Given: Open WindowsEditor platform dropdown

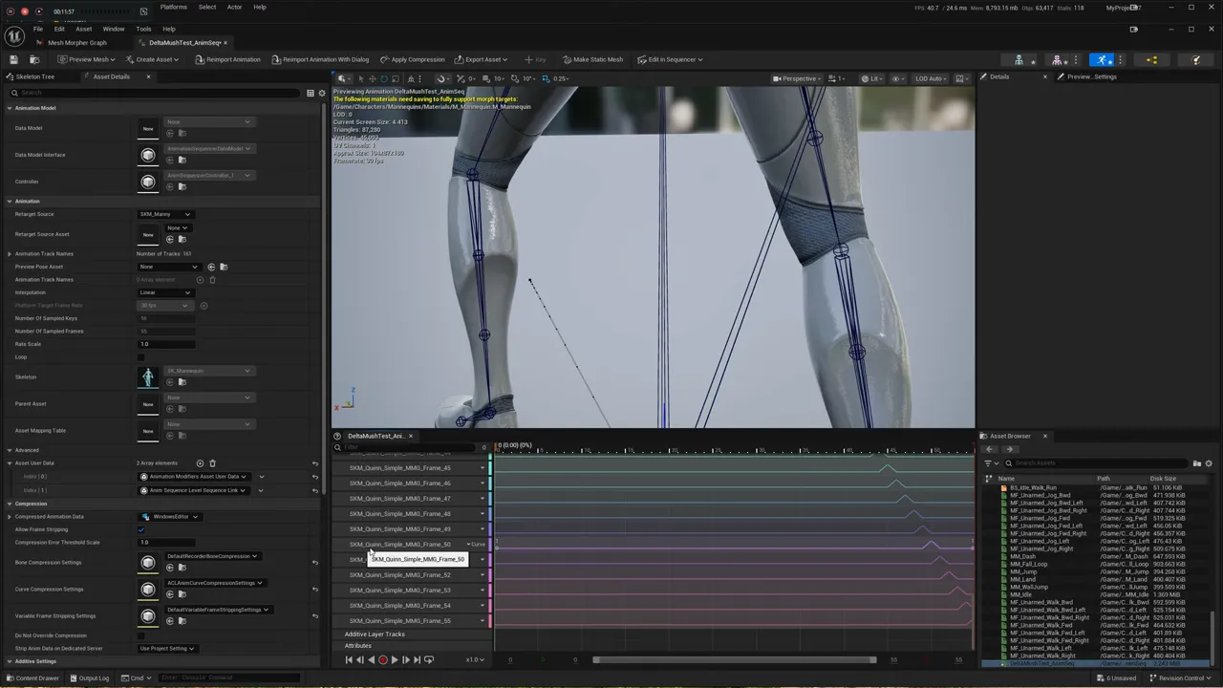Looking at the screenshot, I should tap(170, 517).
